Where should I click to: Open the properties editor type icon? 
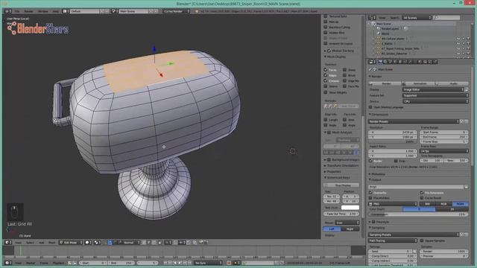[x=372, y=62]
